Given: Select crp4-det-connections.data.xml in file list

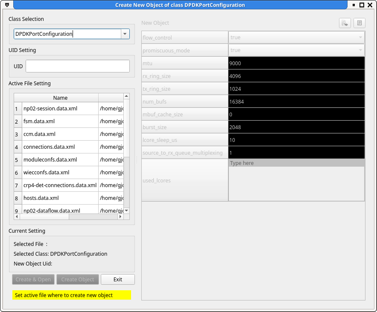Looking at the screenshot, I should pyautogui.click(x=60, y=185).
